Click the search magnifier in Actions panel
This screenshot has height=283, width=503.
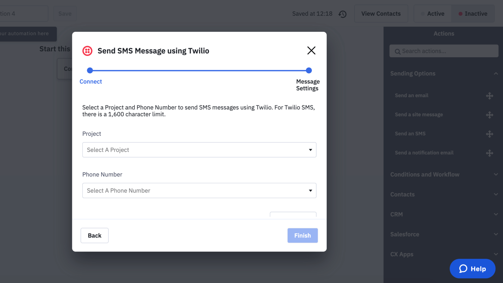(x=398, y=51)
